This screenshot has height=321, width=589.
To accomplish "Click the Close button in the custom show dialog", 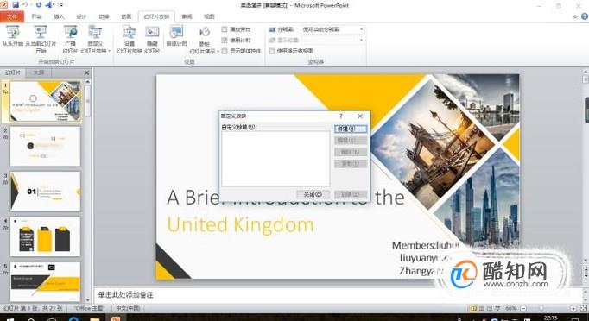I will click(x=313, y=194).
